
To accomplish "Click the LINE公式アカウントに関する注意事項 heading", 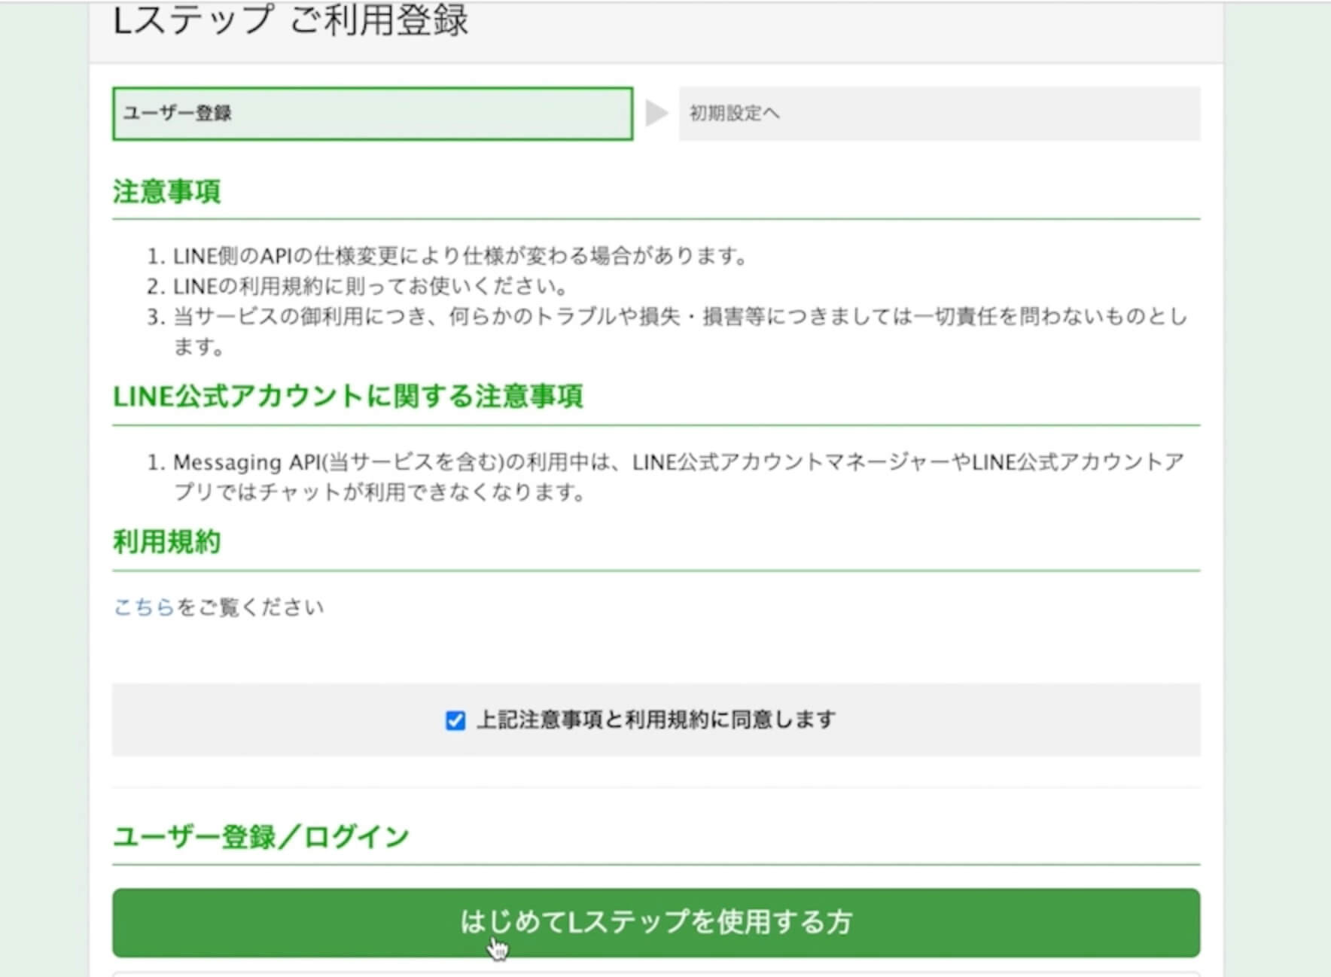I will click(x=348, y=397).
